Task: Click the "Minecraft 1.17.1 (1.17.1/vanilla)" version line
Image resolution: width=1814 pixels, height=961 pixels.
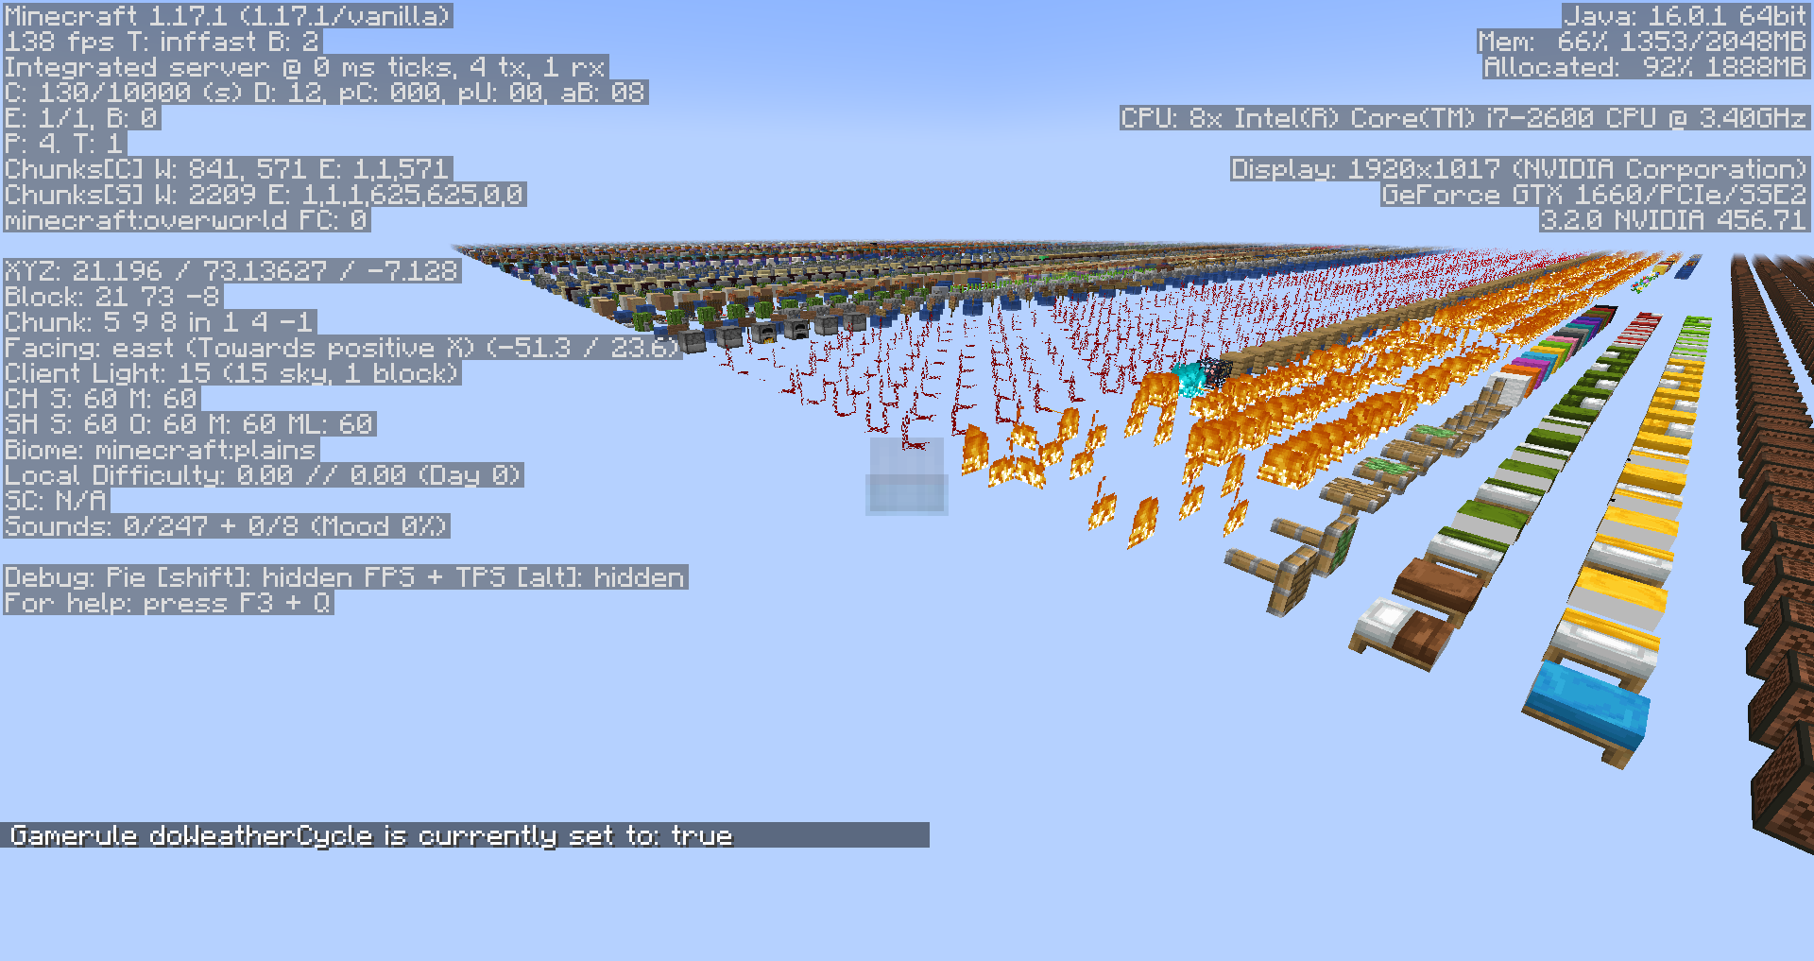Action: pos(228,16)
